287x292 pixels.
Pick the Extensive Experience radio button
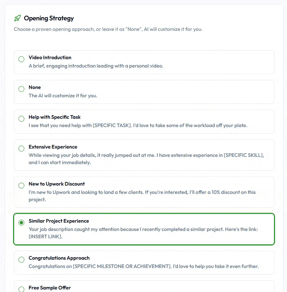(x=21, y=149)
